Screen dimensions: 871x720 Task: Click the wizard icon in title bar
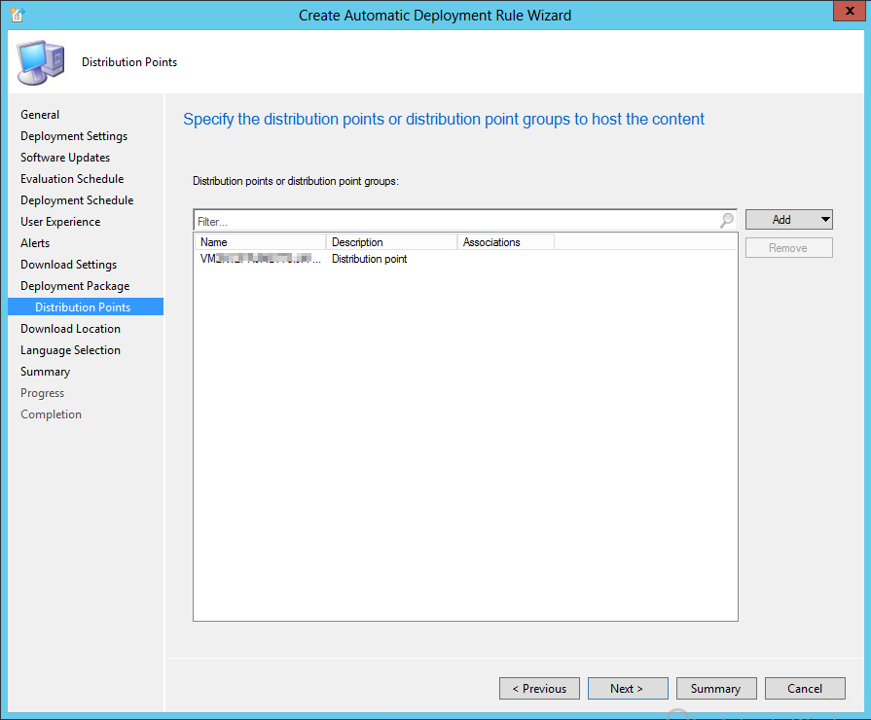pos(18,15)
